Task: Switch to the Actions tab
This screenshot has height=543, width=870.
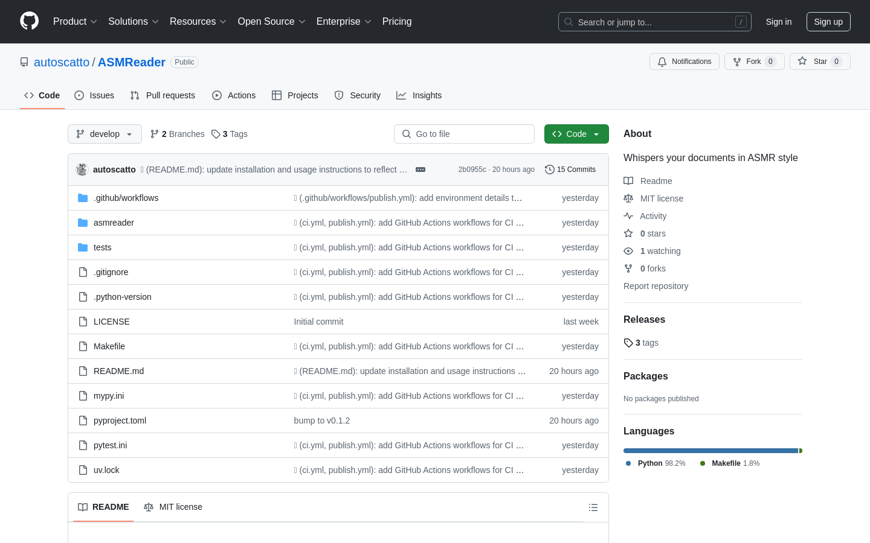Action: tap(234, 95)
